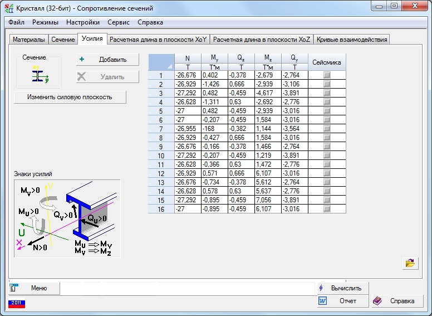Open the Настройки menu

[x=83, y=22]
